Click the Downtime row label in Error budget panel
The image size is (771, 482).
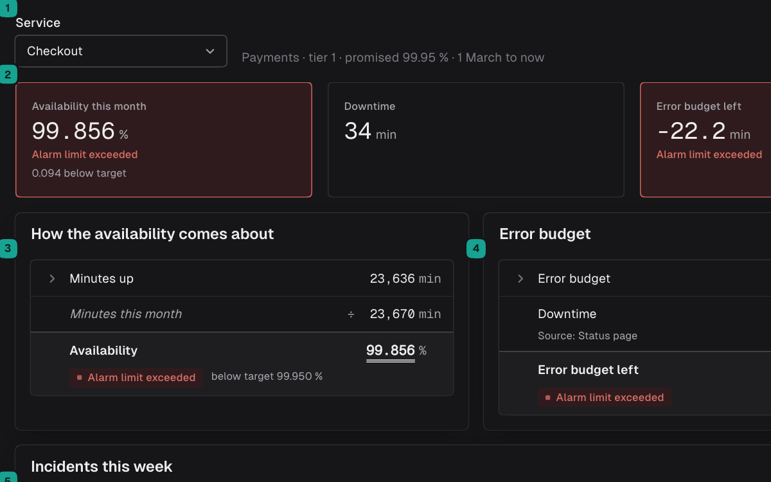click(567, 314)
